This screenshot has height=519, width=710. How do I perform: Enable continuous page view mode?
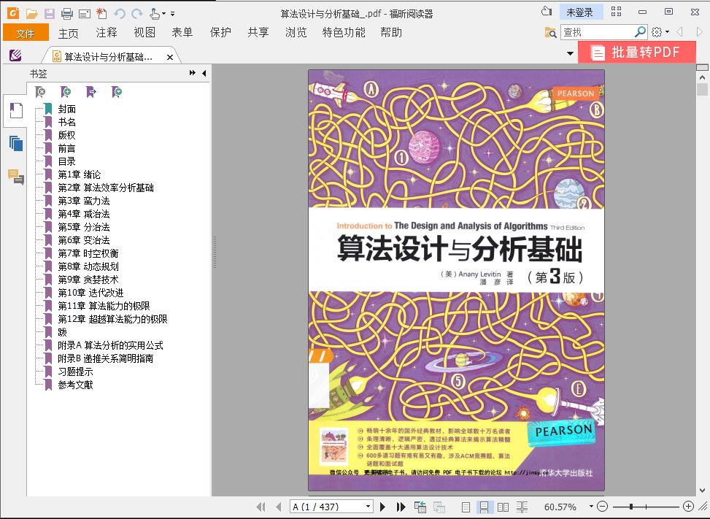pyautogui.click(x=484, y=507)
